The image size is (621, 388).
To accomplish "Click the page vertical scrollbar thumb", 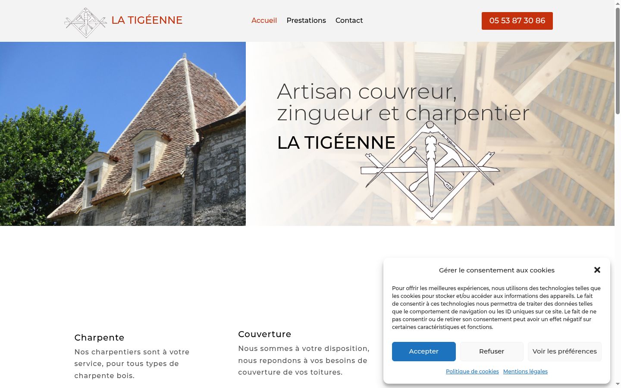I will click(x=618, y=60).
